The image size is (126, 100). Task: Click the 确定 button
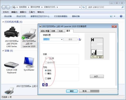point(72,91)
